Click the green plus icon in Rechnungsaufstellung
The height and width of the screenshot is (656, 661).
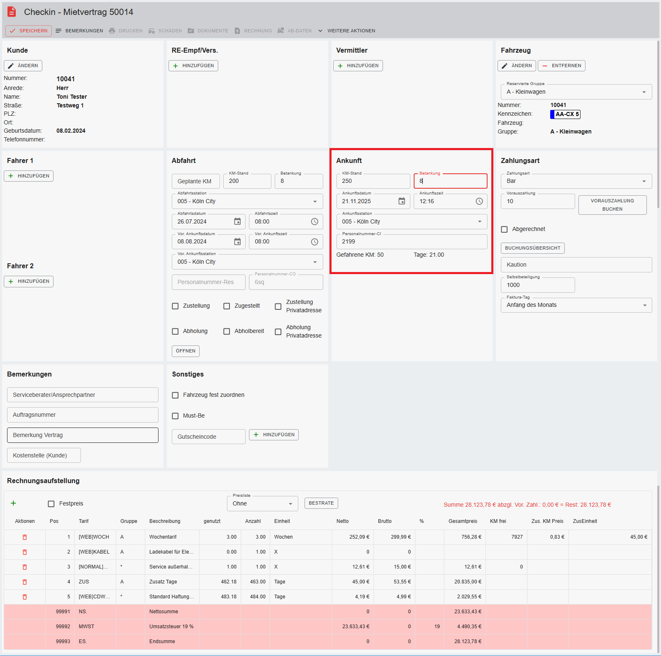pyautogui.click(x=13, y=503)
